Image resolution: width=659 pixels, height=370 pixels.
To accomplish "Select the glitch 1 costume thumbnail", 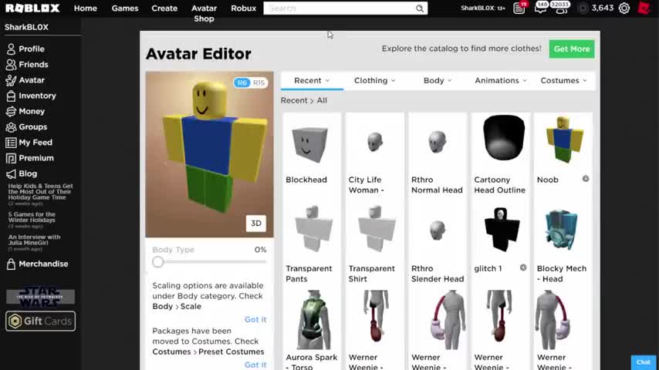I will [501, 230].
